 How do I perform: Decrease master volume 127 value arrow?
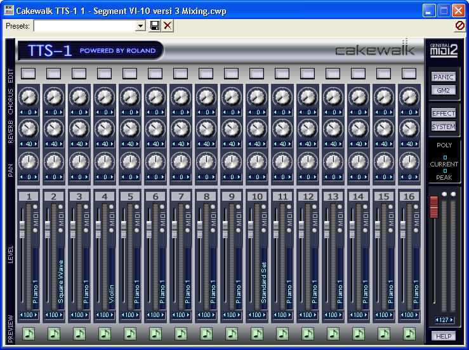[x=437, y=320]
